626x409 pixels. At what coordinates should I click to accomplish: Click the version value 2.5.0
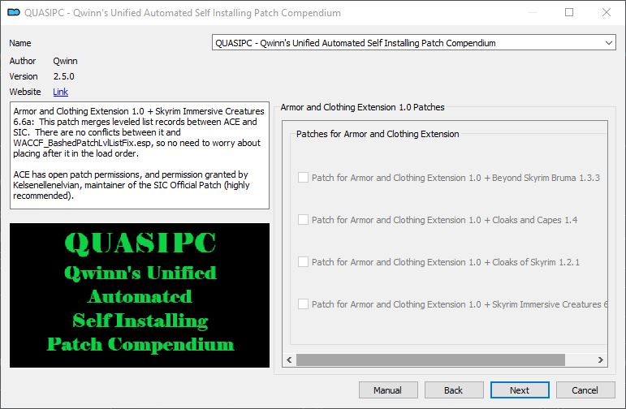click(x=64, y=76)
